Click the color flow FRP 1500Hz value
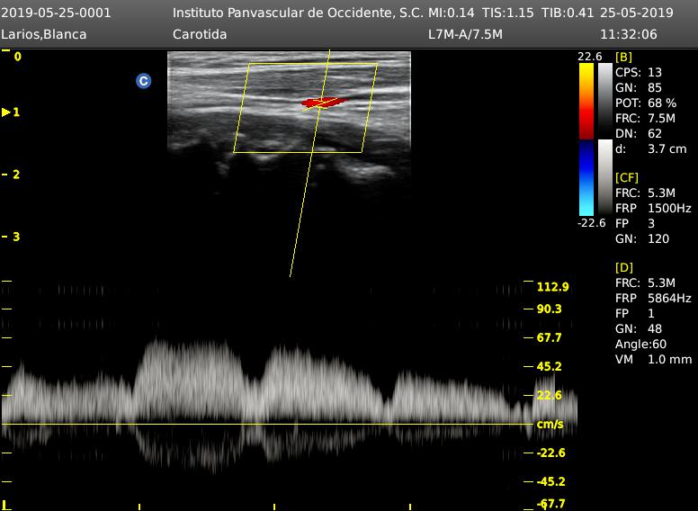The height and width of the screenshot is (511, 698). click(x=653, y=208)
